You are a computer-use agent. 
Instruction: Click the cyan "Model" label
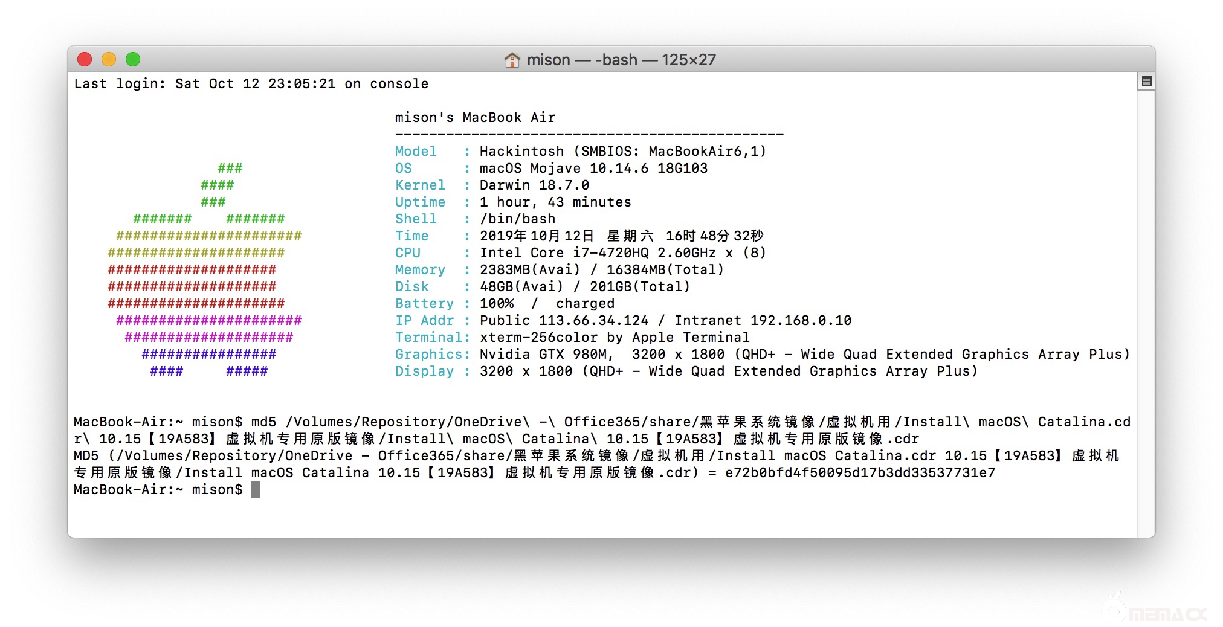pyautogui.click(x=415, y=151)
